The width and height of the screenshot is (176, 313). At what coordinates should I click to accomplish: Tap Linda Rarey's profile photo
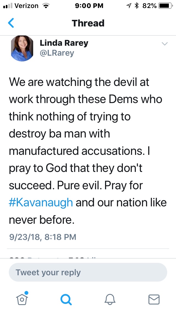(22, 48)
